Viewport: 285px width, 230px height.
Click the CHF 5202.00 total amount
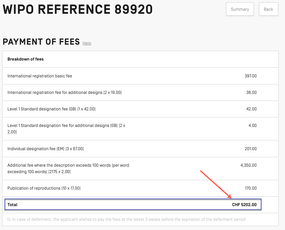(x=244, y=205)
